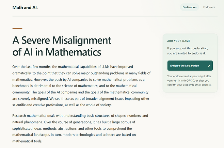Click the Endorse the Declaration button
Screen dimensions: 224x148
pyautogui.click(x=190, y=66)
